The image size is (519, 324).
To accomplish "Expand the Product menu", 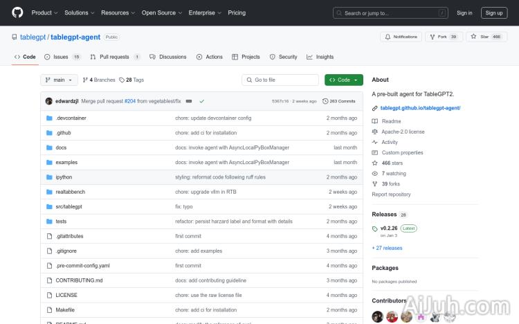I will pyautogui.click(x=44, y=12).
